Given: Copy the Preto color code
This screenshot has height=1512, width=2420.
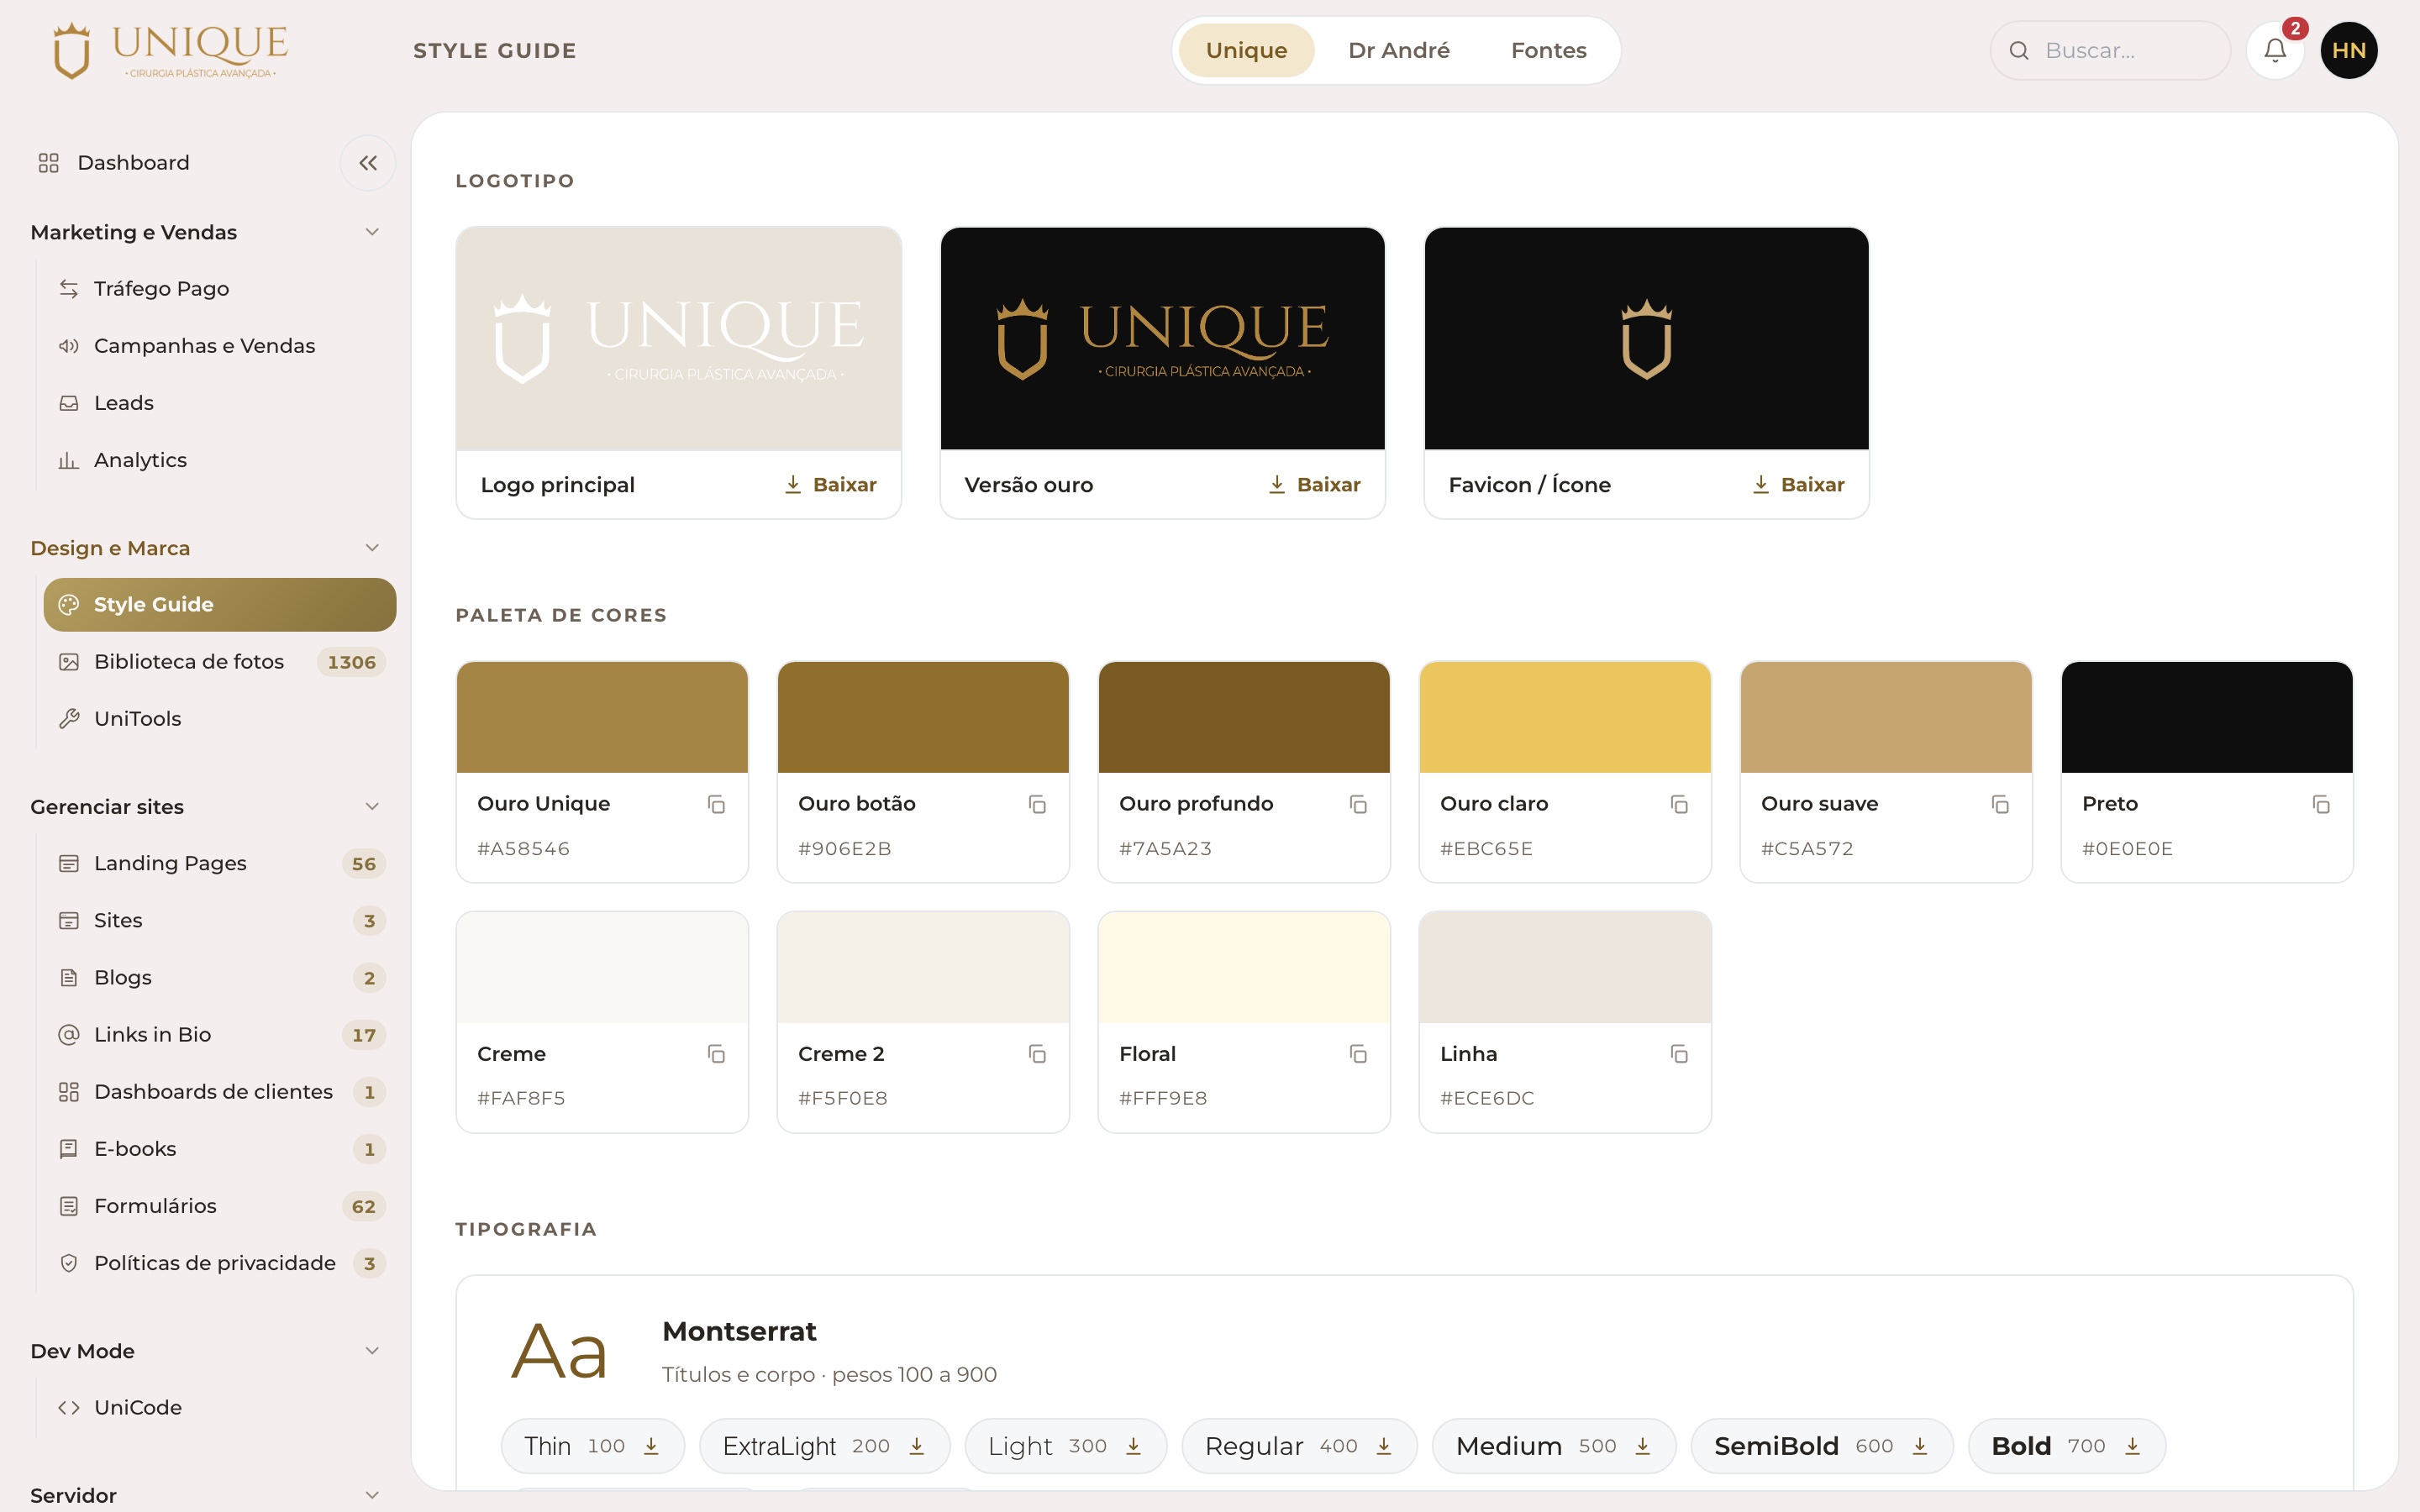Looking at the screenshot, I should pyautogui.click(x=2321, y=804).
